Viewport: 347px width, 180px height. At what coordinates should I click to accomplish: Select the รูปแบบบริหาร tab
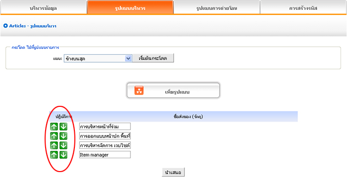point(130,7)
